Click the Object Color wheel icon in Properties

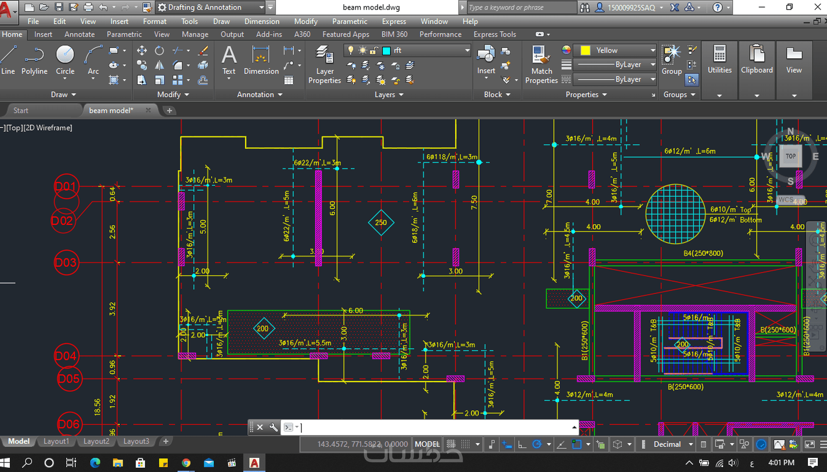coord(566,50)
